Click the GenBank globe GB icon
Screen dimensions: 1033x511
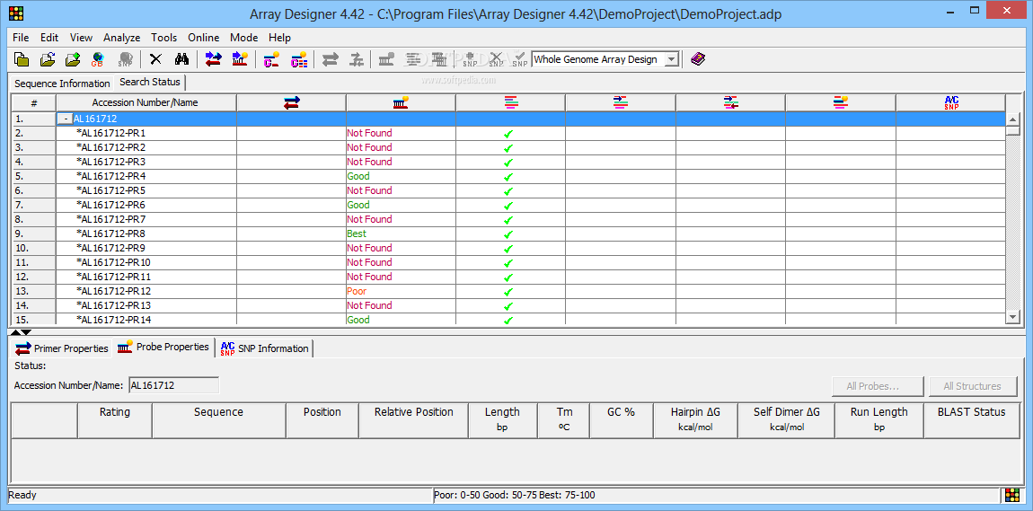pos(98,59)
